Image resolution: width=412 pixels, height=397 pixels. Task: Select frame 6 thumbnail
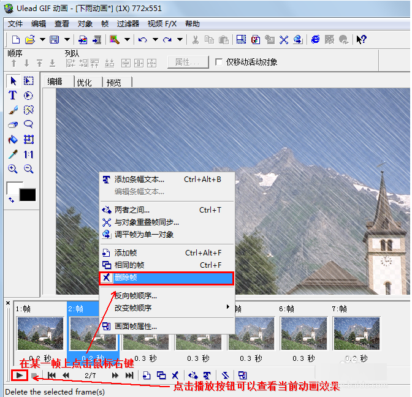[x=303, y=333]
